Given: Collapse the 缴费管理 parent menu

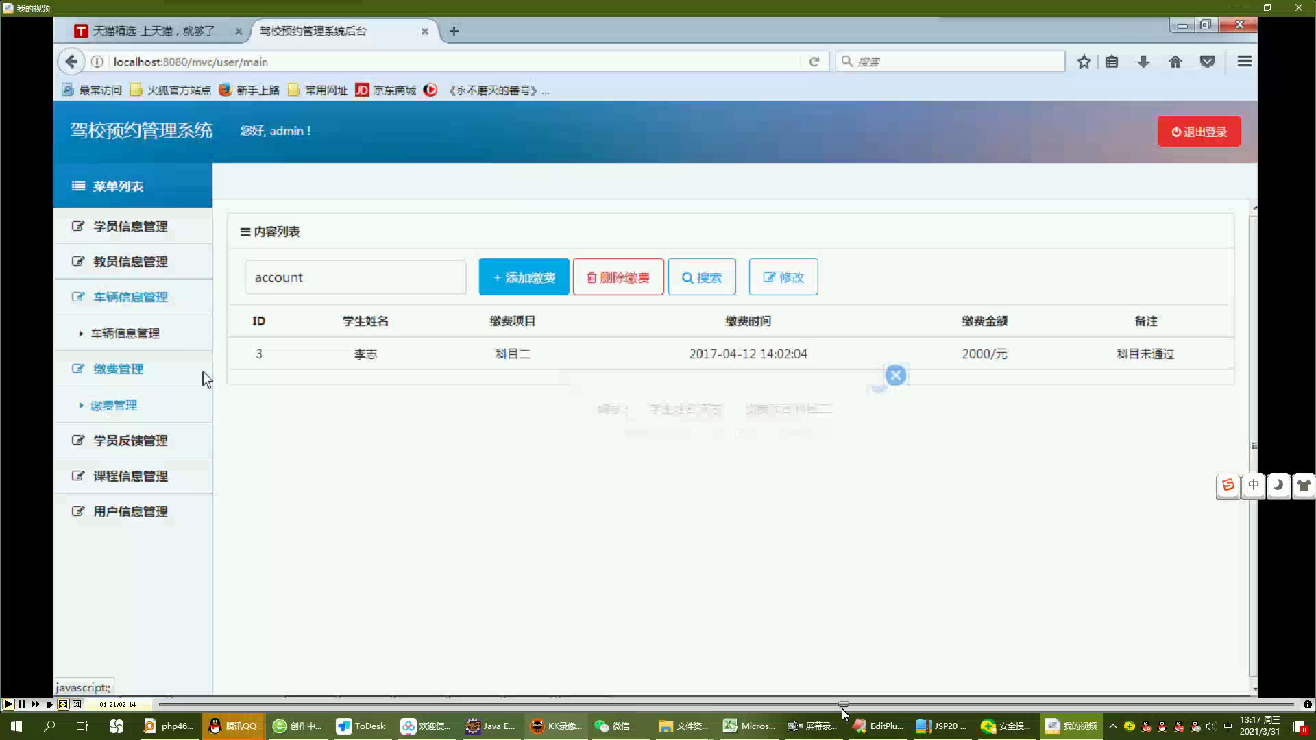Looking at the screenshot, I should coord(132,369).
